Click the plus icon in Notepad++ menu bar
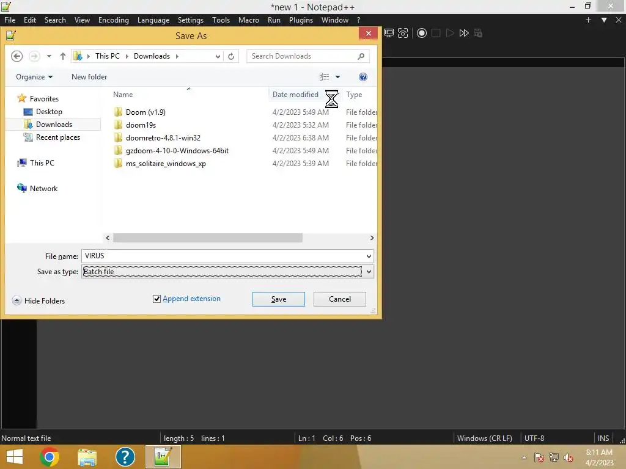The height and width of the screenshot is (469, 626). 588,20
